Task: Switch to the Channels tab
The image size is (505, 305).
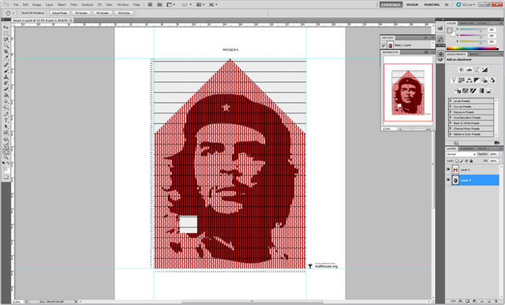Action: tap(467, 149)
